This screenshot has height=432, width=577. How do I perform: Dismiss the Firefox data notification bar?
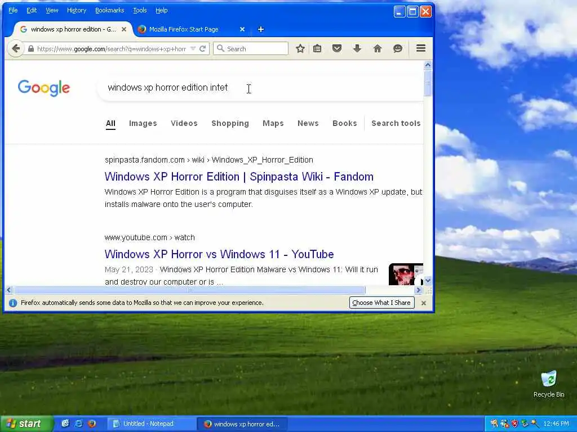click(424, 303)
